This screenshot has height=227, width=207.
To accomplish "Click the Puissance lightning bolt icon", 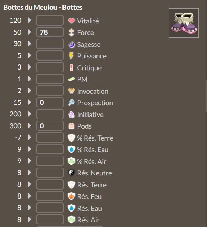I will click(71, 56).
